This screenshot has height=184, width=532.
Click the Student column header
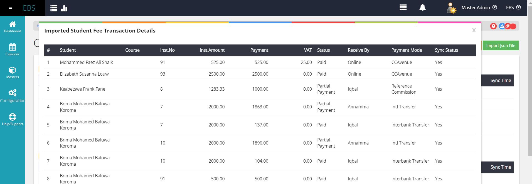pos(68,50)
